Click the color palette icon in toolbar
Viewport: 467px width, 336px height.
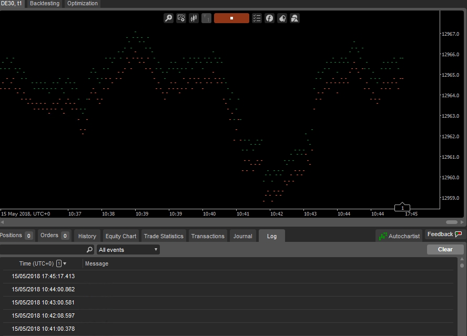point(282,18)
